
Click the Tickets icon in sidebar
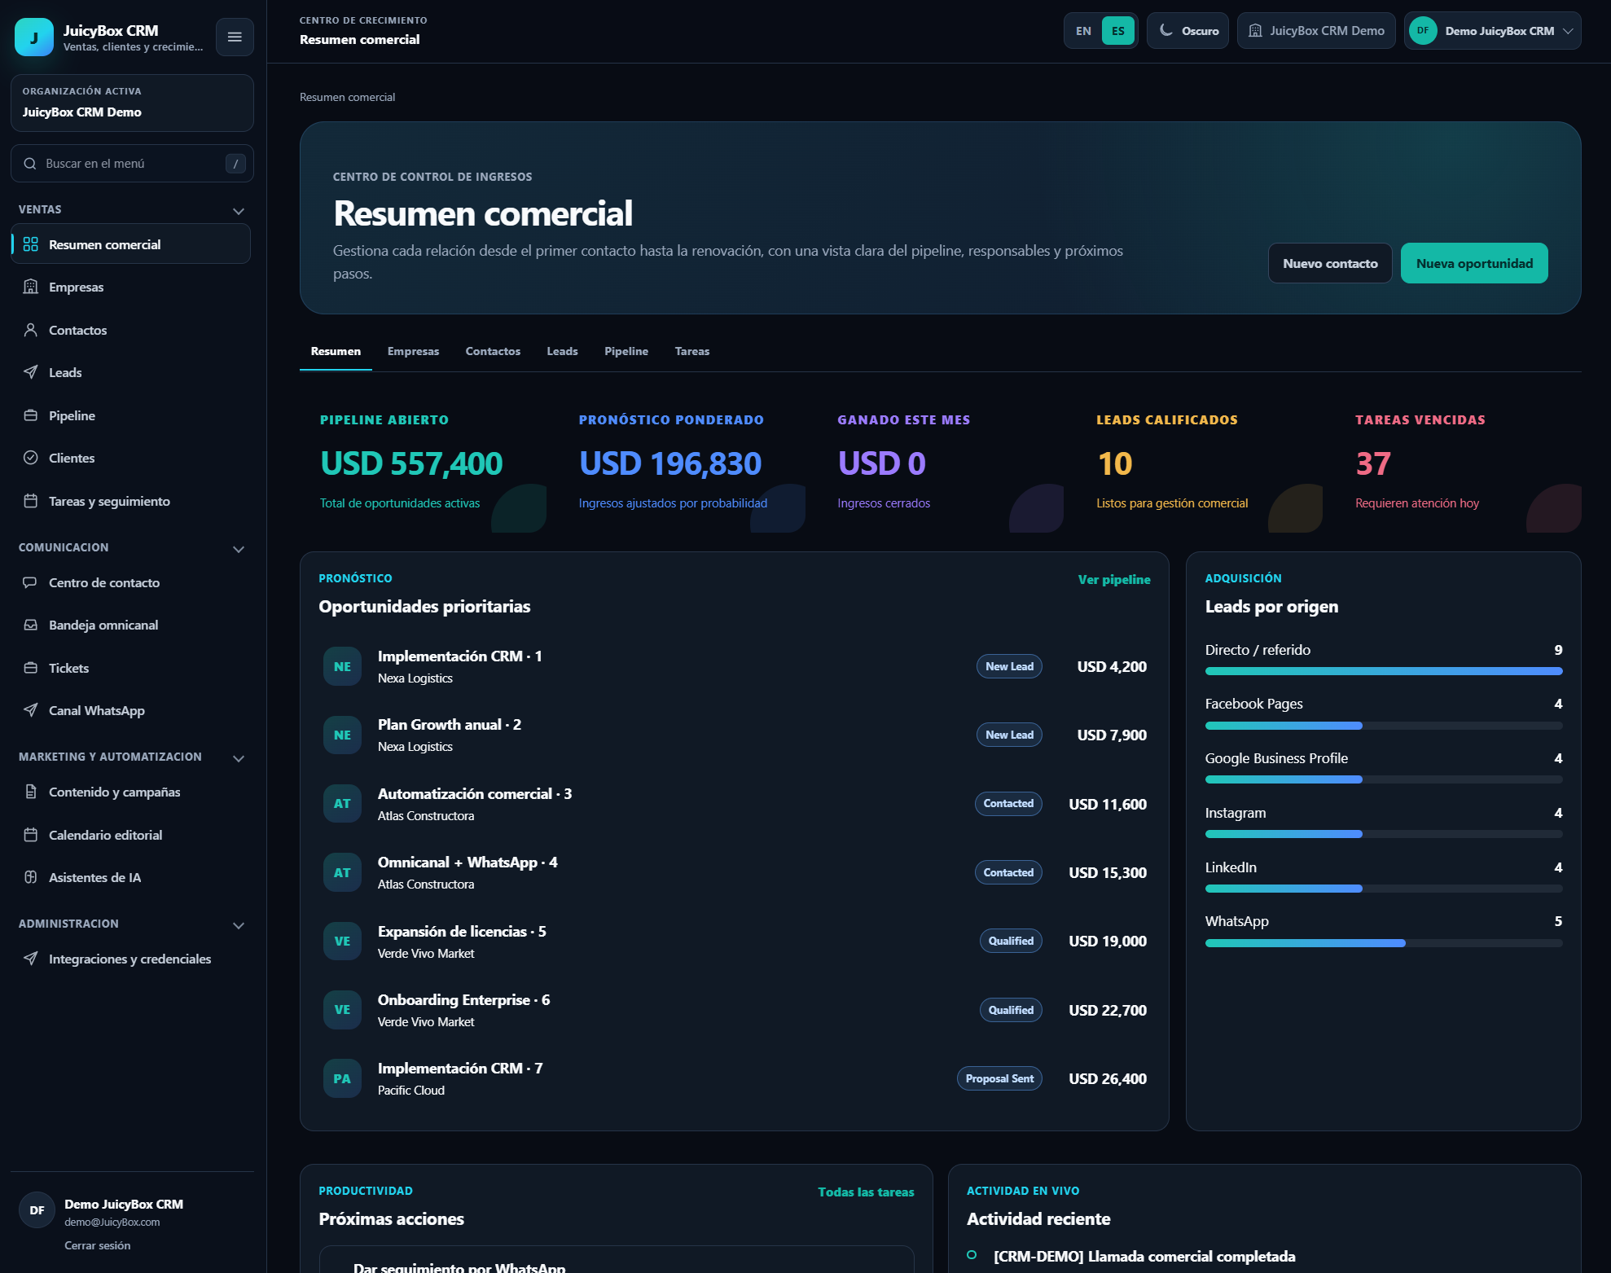point(31,668)
